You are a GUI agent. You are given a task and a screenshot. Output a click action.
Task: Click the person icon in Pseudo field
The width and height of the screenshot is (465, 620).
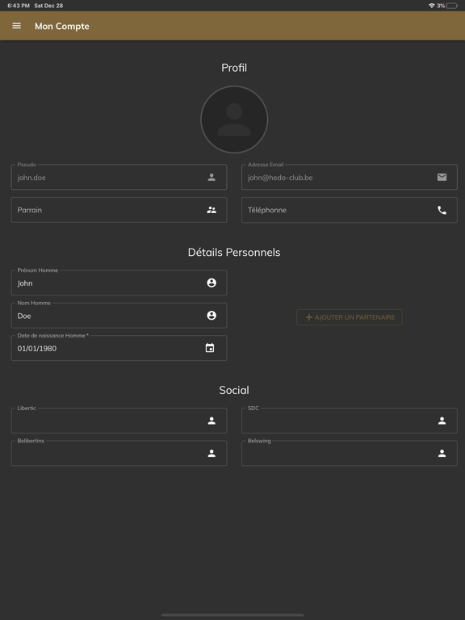tap(212, 177)
